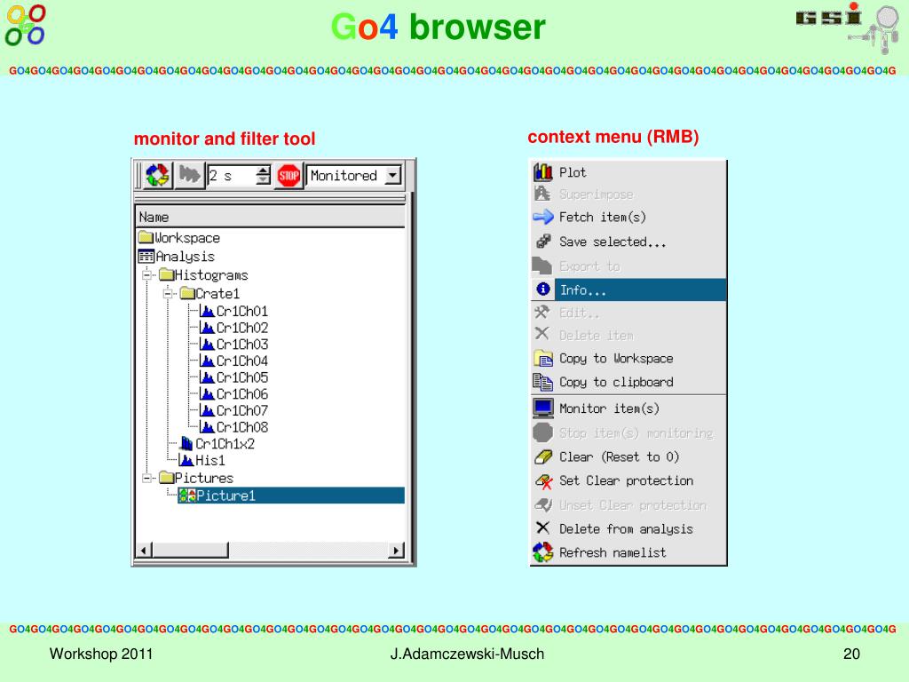Click the horizontal scrollbar left arrow
Screen dimensions: 909x682
(x=144, y=550)
